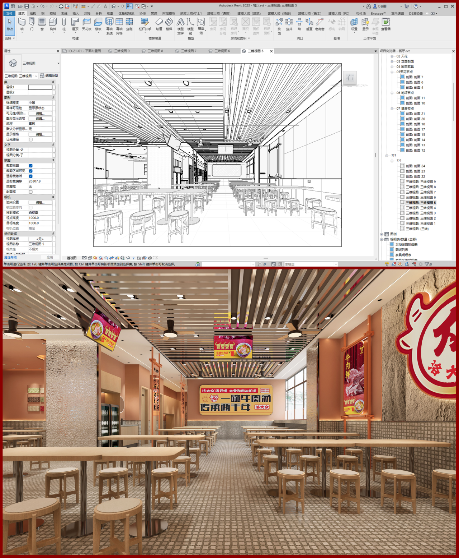Expand the 02 天花 tree node
Screen dimensions: 459x558
click(x=392, y=56)
